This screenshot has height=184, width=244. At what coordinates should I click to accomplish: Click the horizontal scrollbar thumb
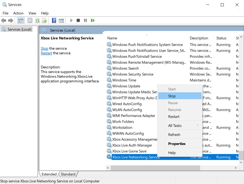[x=155, y=168]
